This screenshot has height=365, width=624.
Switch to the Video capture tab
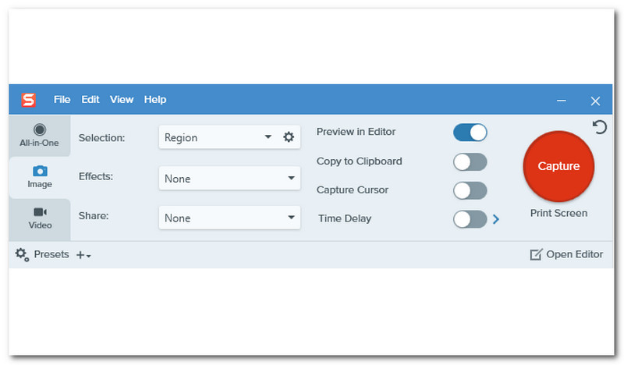40,218
